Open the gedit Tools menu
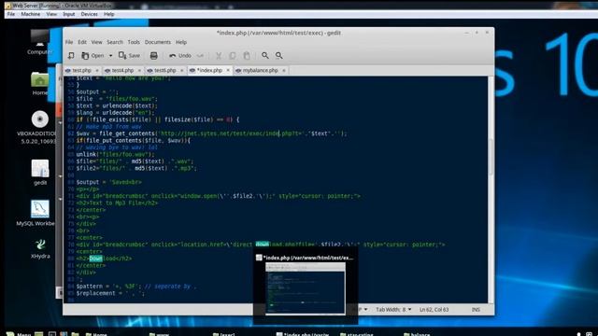The height and width of the screenshot is (336, 598). [134, 42]
